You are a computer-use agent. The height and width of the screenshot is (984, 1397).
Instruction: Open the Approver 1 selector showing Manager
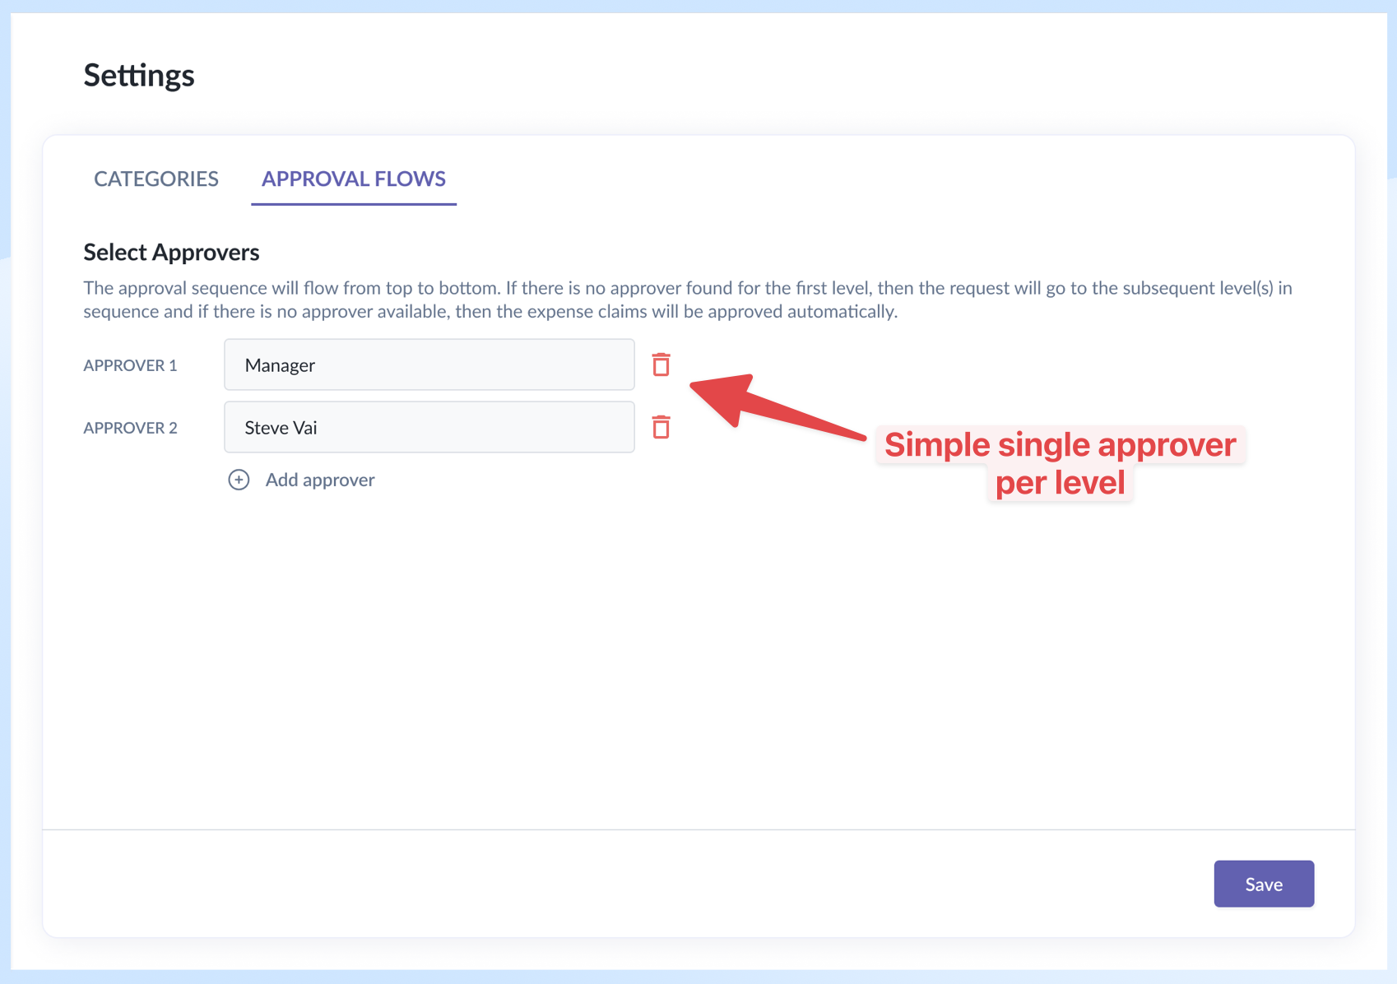click(429, 364)
